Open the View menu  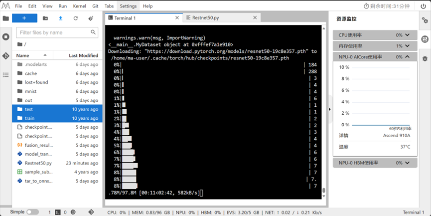tap(47, 6)
